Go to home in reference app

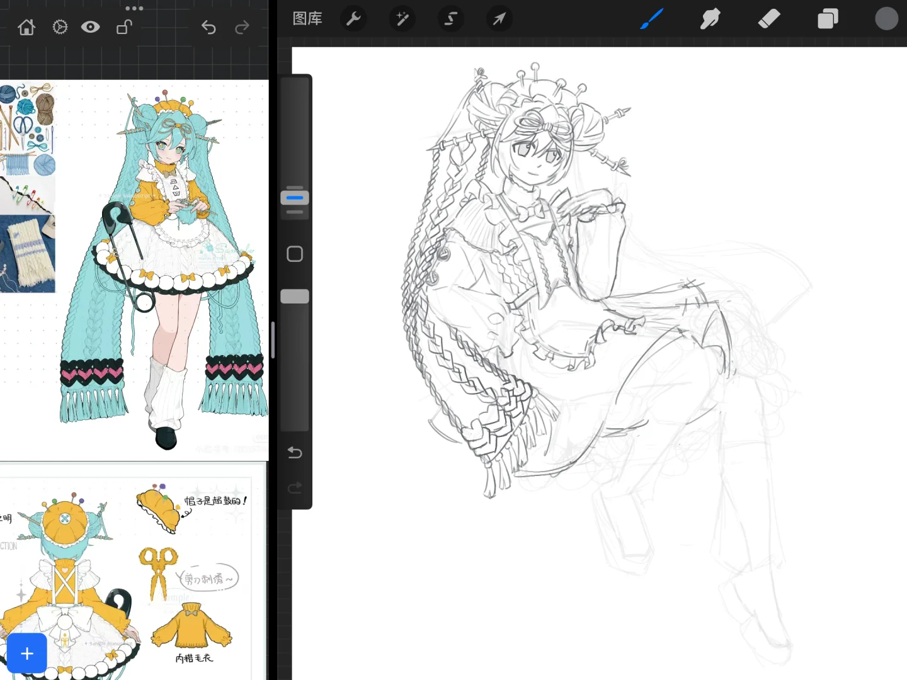(x=26, y=27)
